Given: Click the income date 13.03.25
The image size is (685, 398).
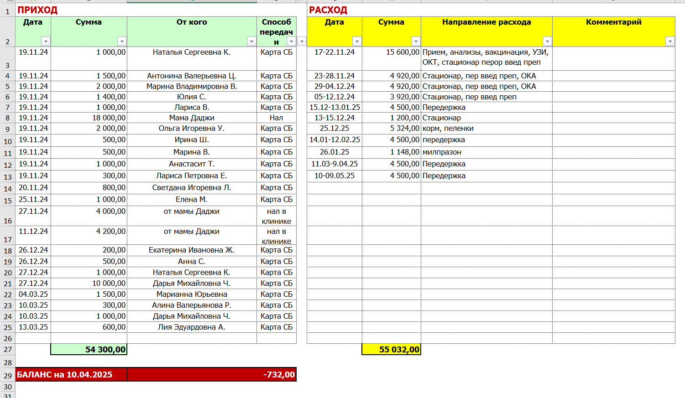Looking at the screenshot, I should [x=33, y=327].
